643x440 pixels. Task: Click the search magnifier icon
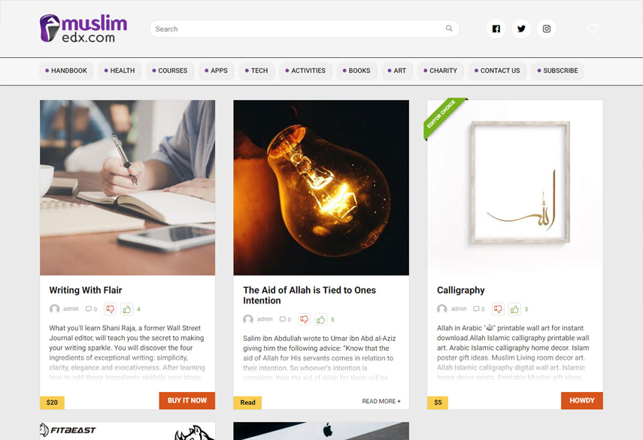tap(449, 29)
